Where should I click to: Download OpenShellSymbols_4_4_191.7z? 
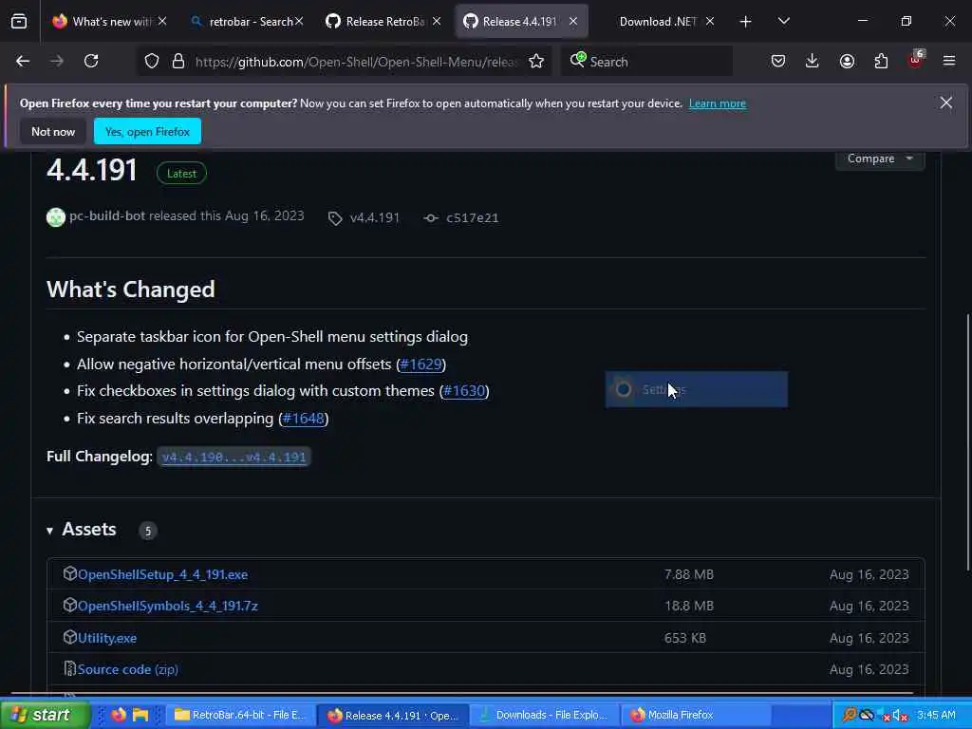click(167, 606)
